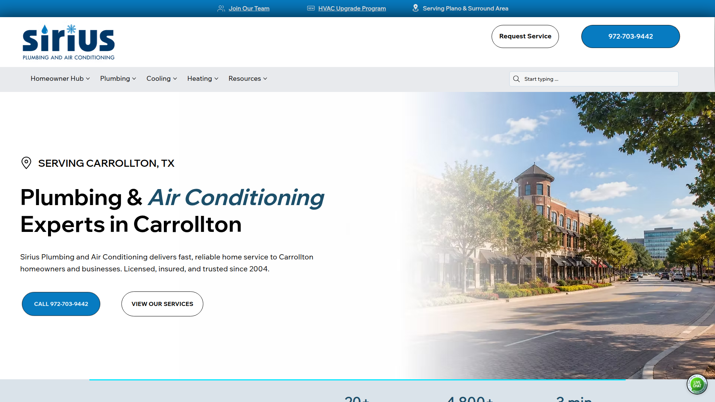Click the people icon beside Join Our Team
This screenshot has height=402, width=715.
click(x=221, y=8)
